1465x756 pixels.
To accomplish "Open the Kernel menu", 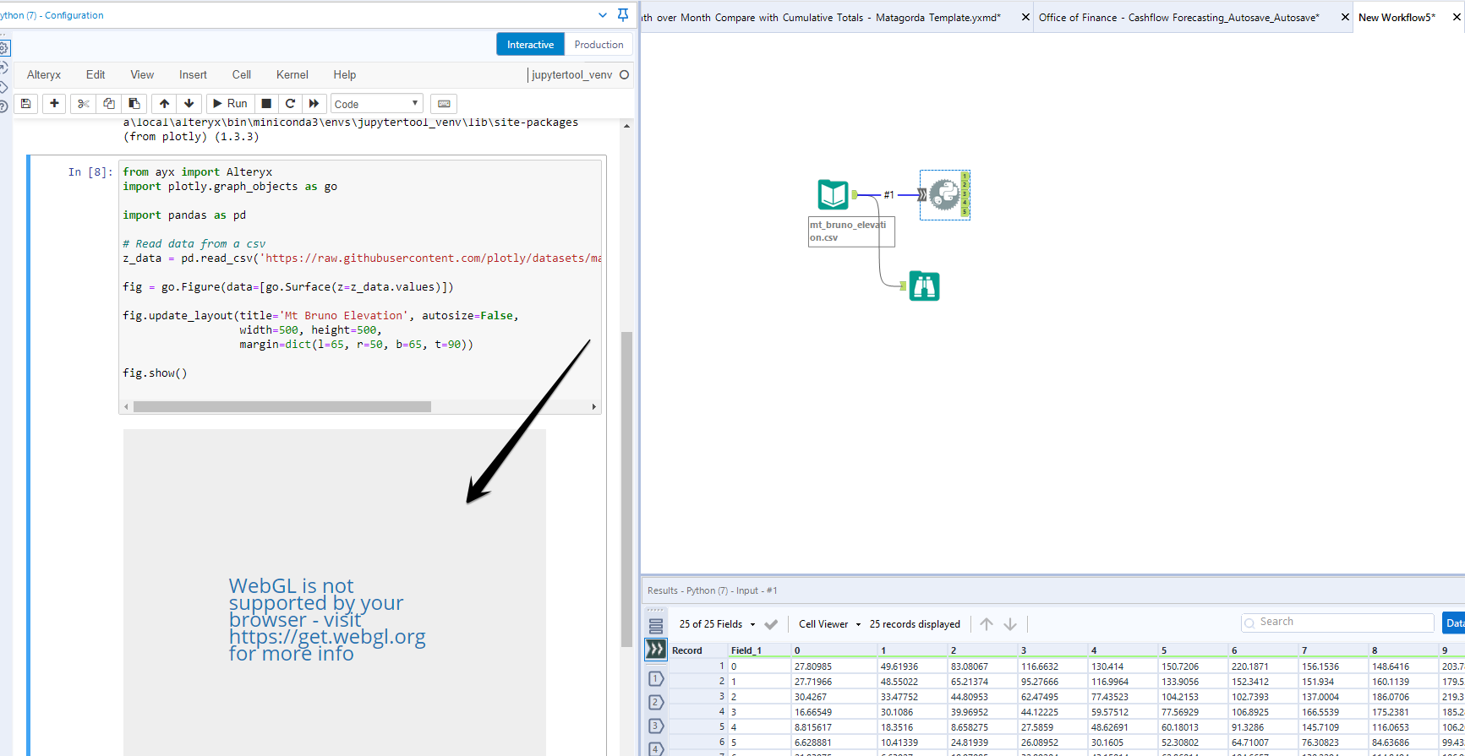I will tap(292, 74).
